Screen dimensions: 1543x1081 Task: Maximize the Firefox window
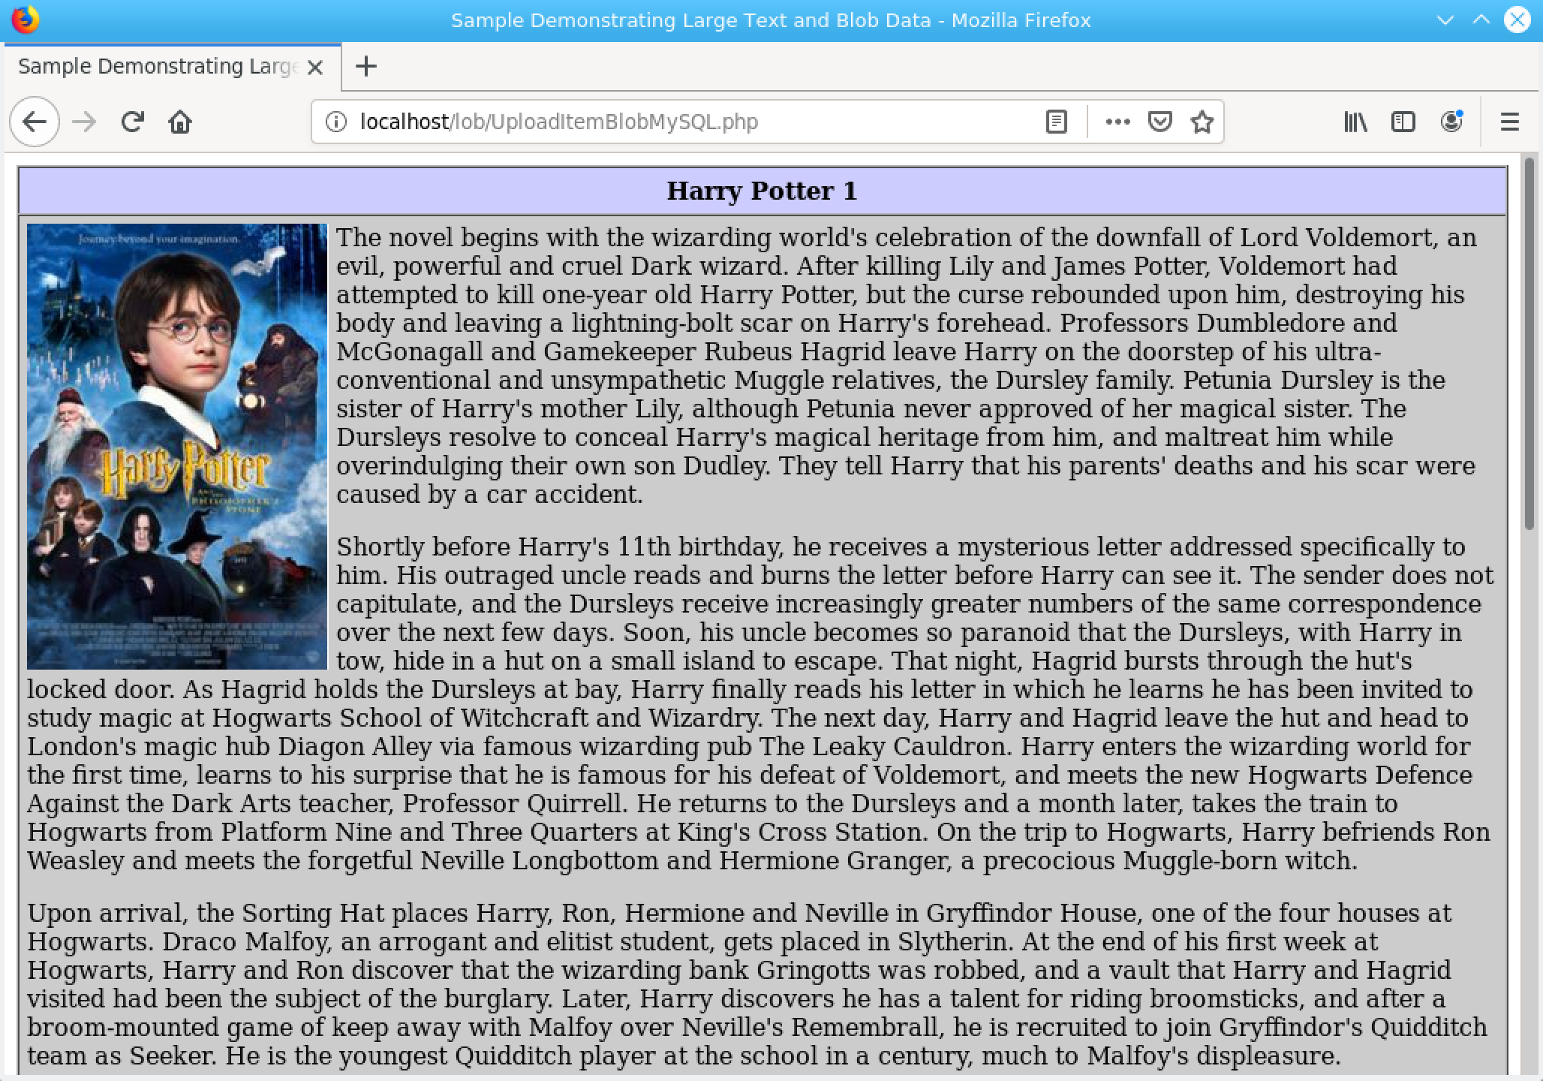click(1481, 20)
